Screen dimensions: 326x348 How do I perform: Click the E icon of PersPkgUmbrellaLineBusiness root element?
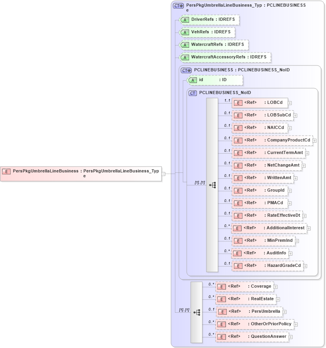5,171
